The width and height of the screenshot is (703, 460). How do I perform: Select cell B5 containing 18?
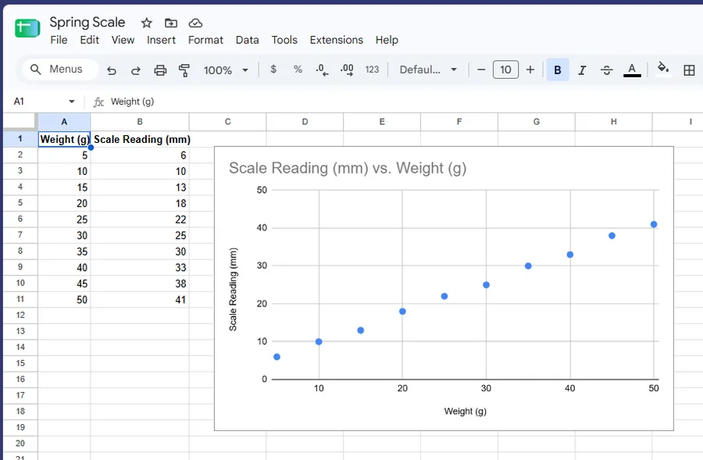(x=140, y=204)
